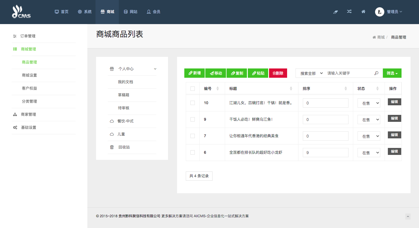Click the recycle bin trash icon
Image resolution: width=419 pixels, height=228 pixels.
112,147
